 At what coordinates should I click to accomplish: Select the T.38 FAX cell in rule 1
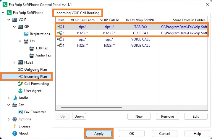click(141, 27)
